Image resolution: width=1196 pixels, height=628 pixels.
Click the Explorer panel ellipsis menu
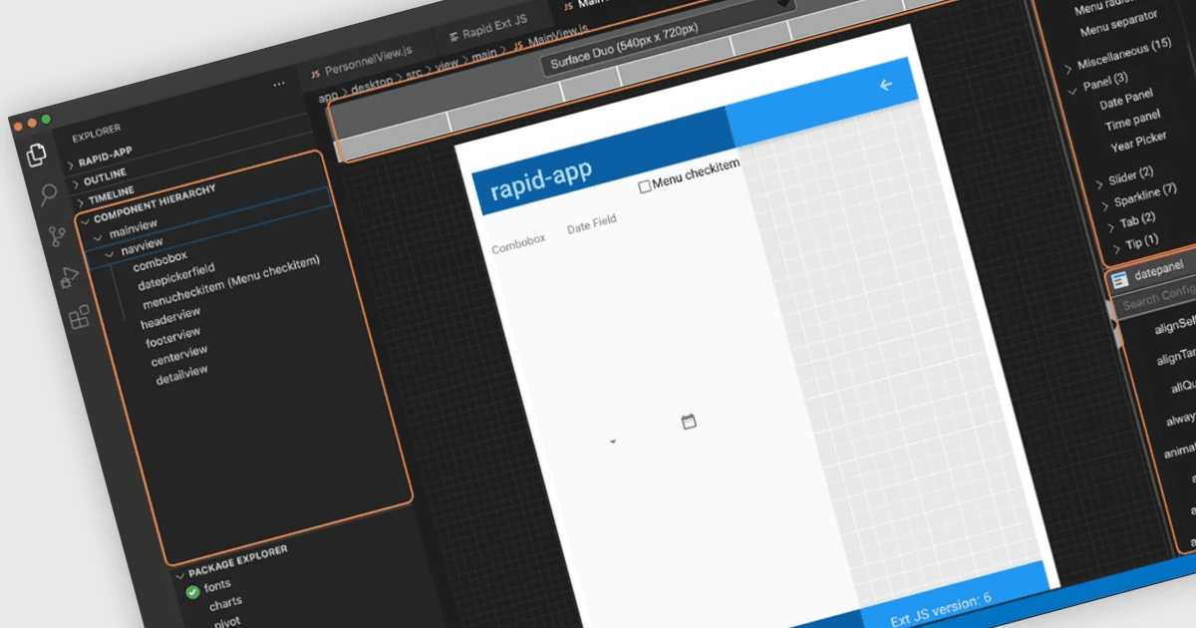coord(280,85)
